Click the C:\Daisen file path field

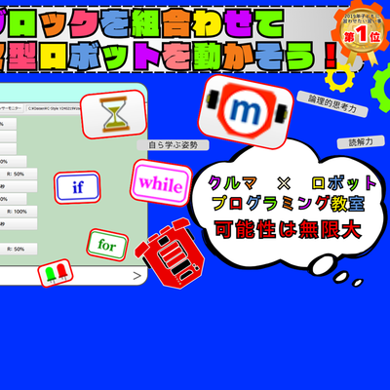(x=54, y=108)
